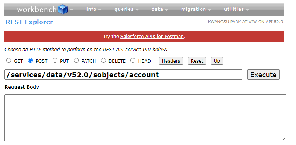
Task: Click the Up button
Action: [x=217, y=61]
